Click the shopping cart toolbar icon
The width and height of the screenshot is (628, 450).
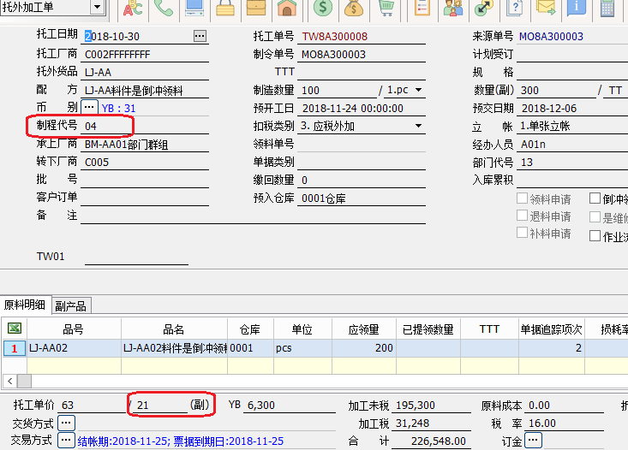click(x=385, y=9)
